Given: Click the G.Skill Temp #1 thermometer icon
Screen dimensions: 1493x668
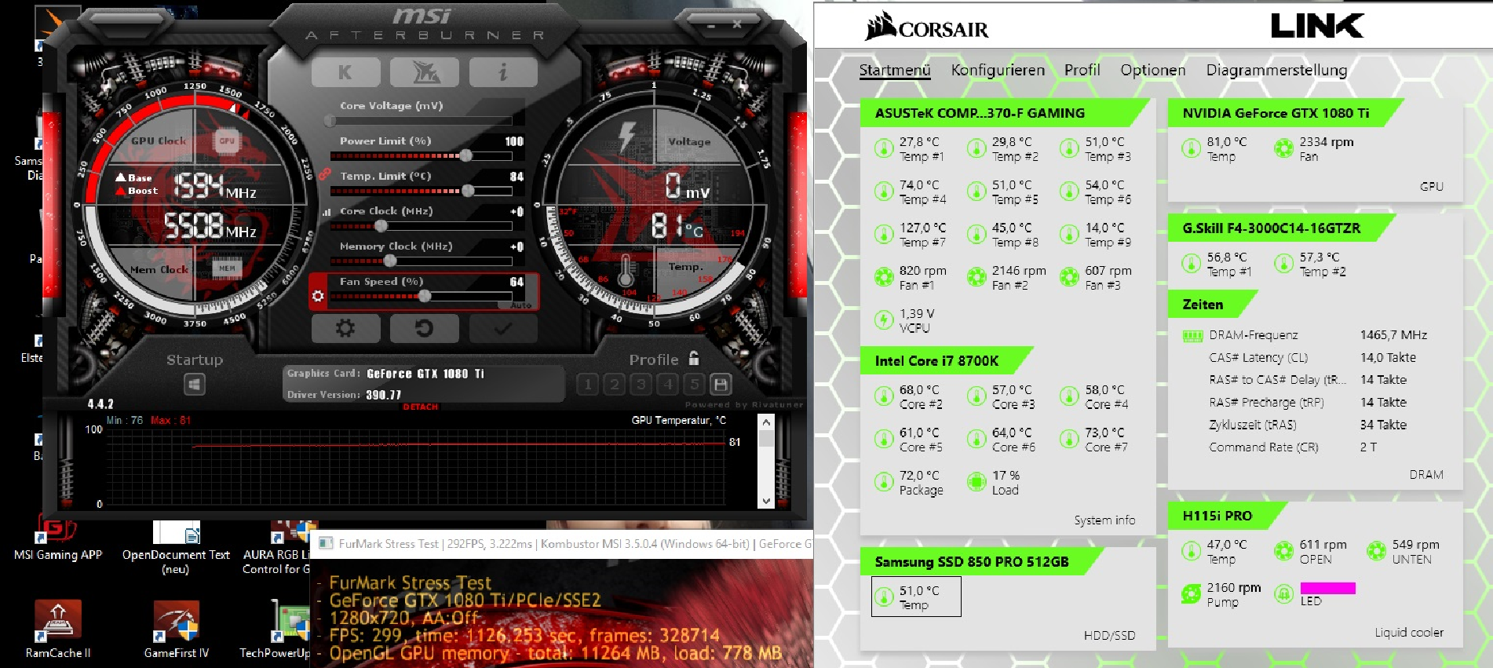Looking at the screenshot, I should click(1191, 264).
